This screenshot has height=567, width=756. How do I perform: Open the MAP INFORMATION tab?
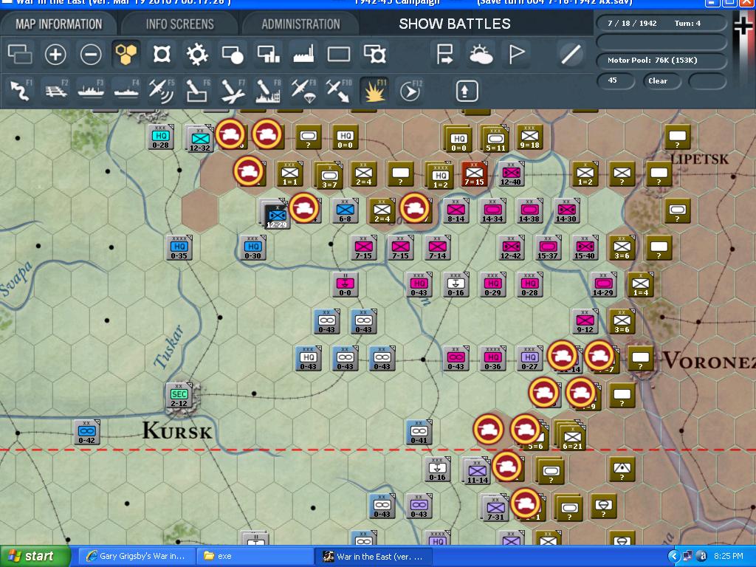pyautogui.click(x=59, y=24)
